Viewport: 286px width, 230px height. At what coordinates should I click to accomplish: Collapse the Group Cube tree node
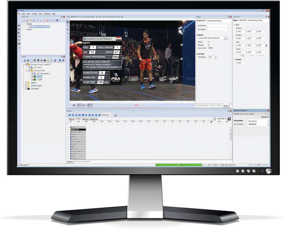click(x=26, y=71)
